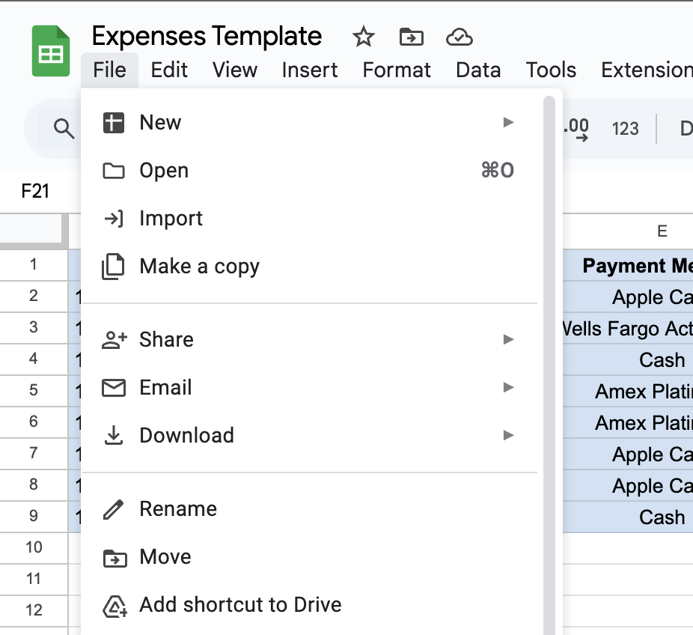
Task: Choose Open from the File menu
Action: pos(309,171)
